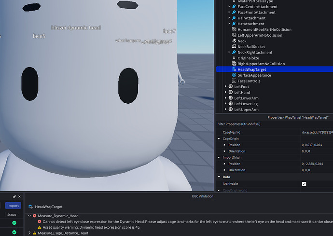Click the CageMeshId value field
This screenshot has width=333, height=236.
point(317,132)
